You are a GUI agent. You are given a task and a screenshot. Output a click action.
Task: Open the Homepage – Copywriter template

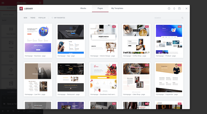(x=169, y=79)
